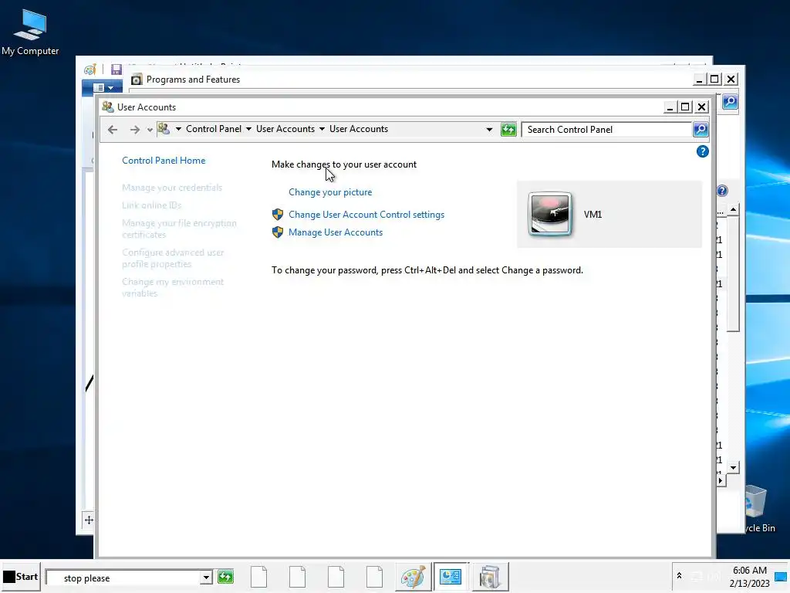Open help in Programs and Features window
The width and height of the screenshot is (790, 593).
pyautogui.click(x=722, y=191)
